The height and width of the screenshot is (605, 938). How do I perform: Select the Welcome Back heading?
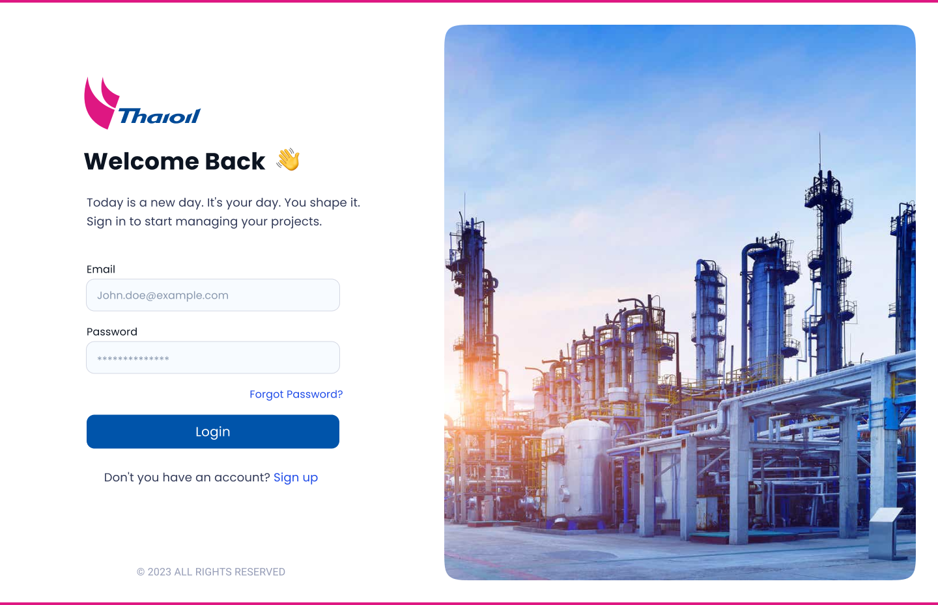tap(175, 161)
